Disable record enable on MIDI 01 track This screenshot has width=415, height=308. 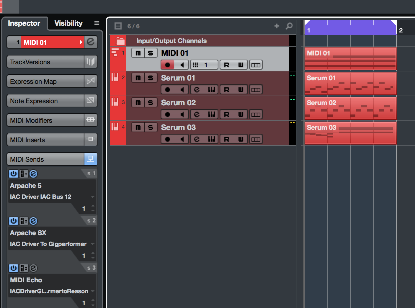pos(168,65)
